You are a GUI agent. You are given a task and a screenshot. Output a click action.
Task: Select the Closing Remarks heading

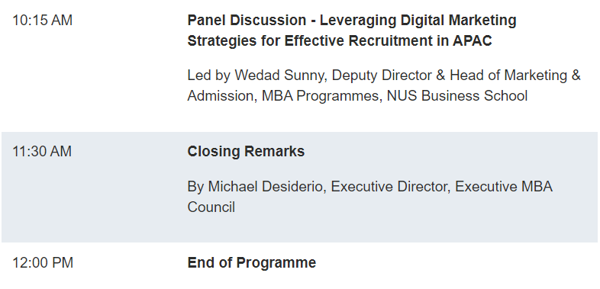246,152
